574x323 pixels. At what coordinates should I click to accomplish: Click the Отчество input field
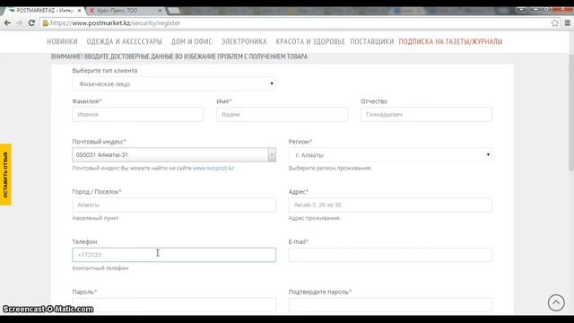click(427, 115)
